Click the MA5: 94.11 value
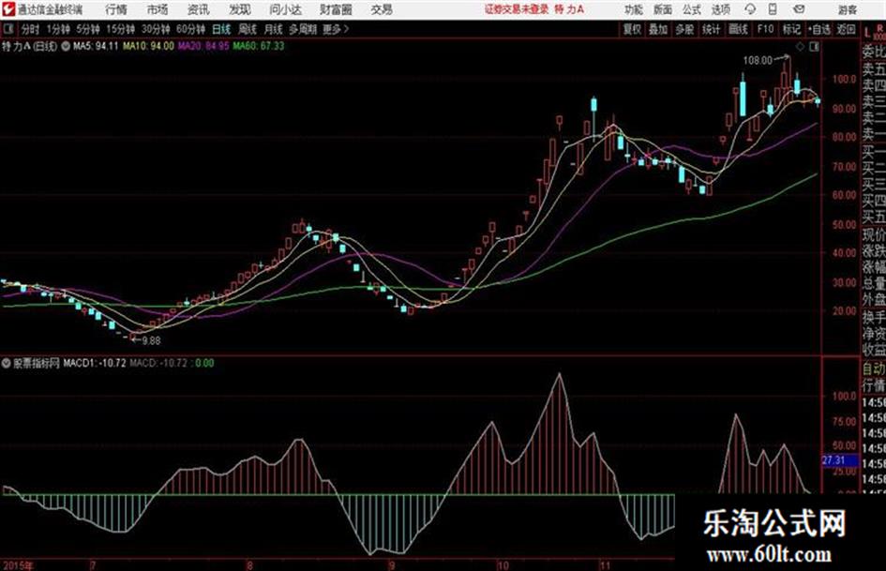This screenshot has width=886, height=571. (x=96, y=46)
